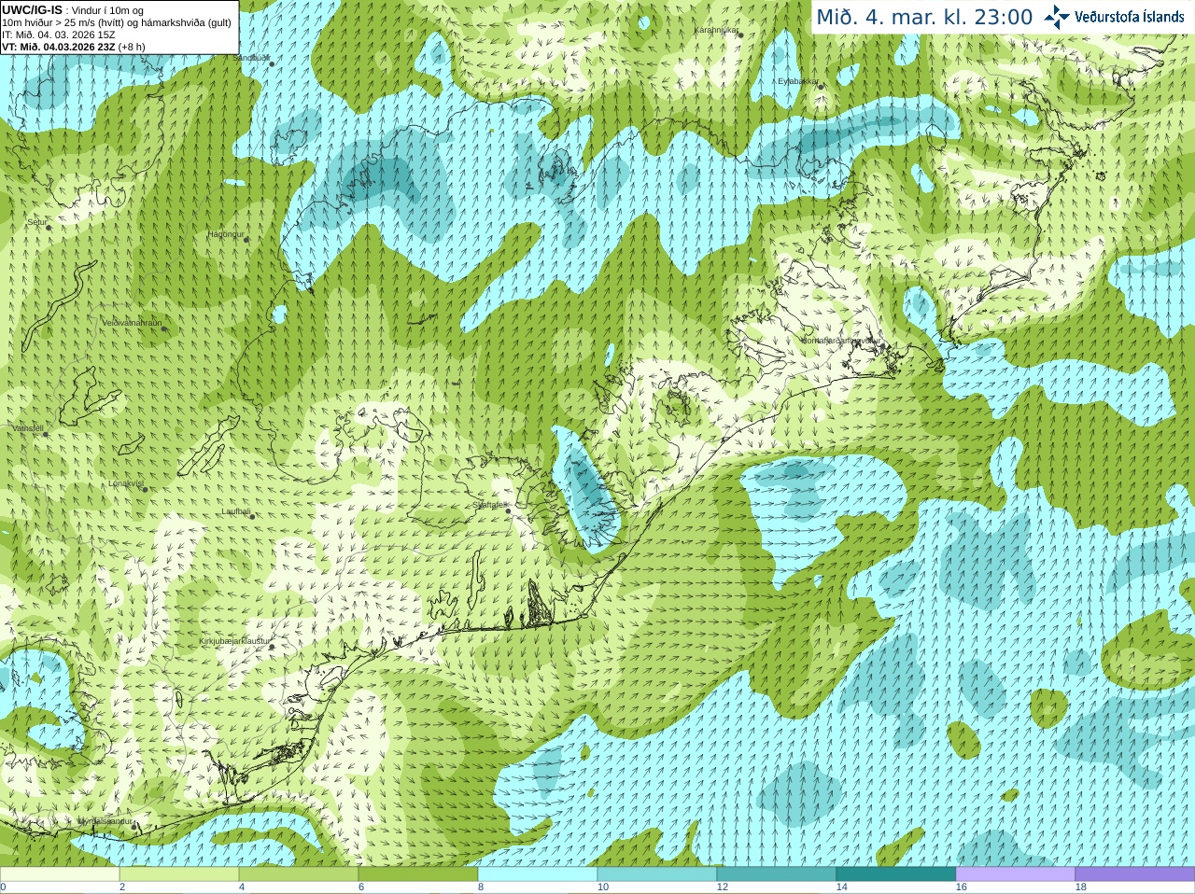Select the Skaftafell station label
Image resolution: width=1195 pixels, height=894 pixels.
[488, 505]
